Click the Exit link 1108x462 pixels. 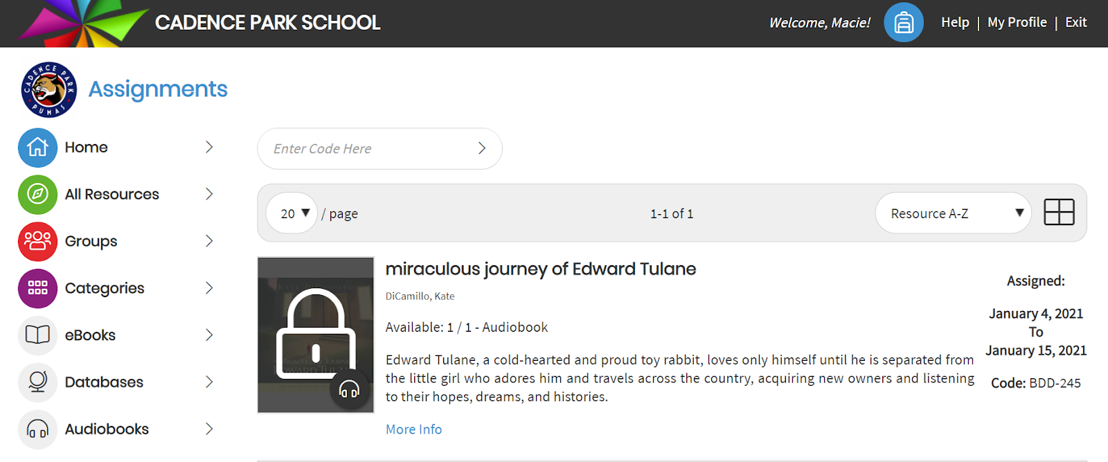(x=1075, y=23)
